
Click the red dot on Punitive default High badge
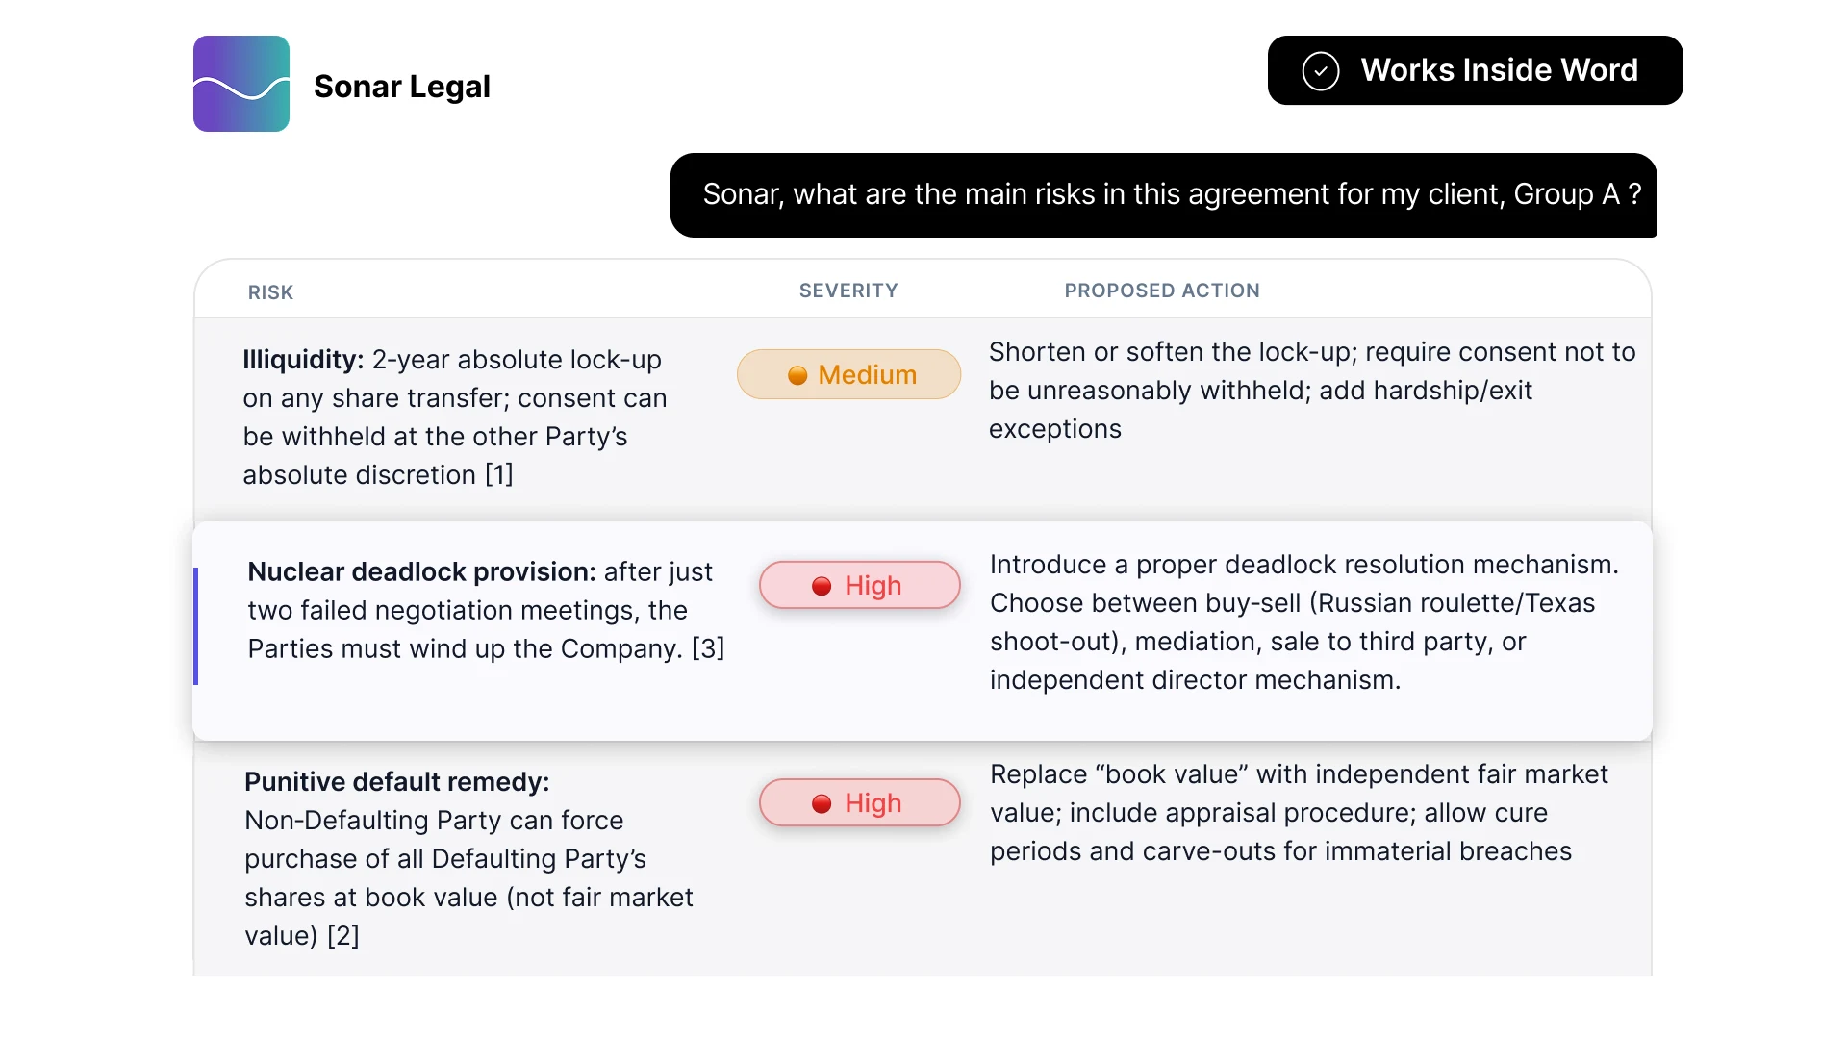821,803
